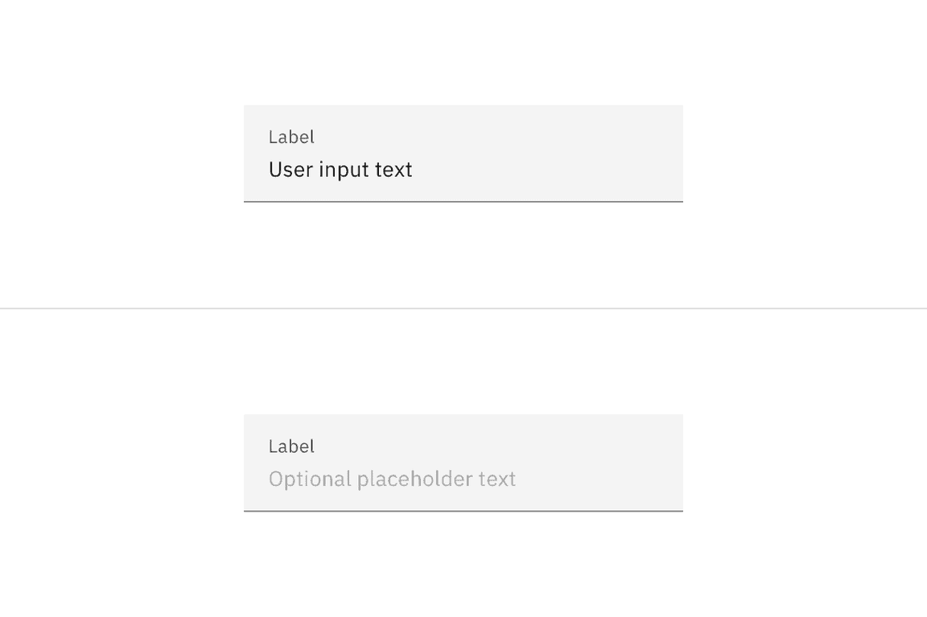Click the placeholder text in the lower field

coord(392,478)
